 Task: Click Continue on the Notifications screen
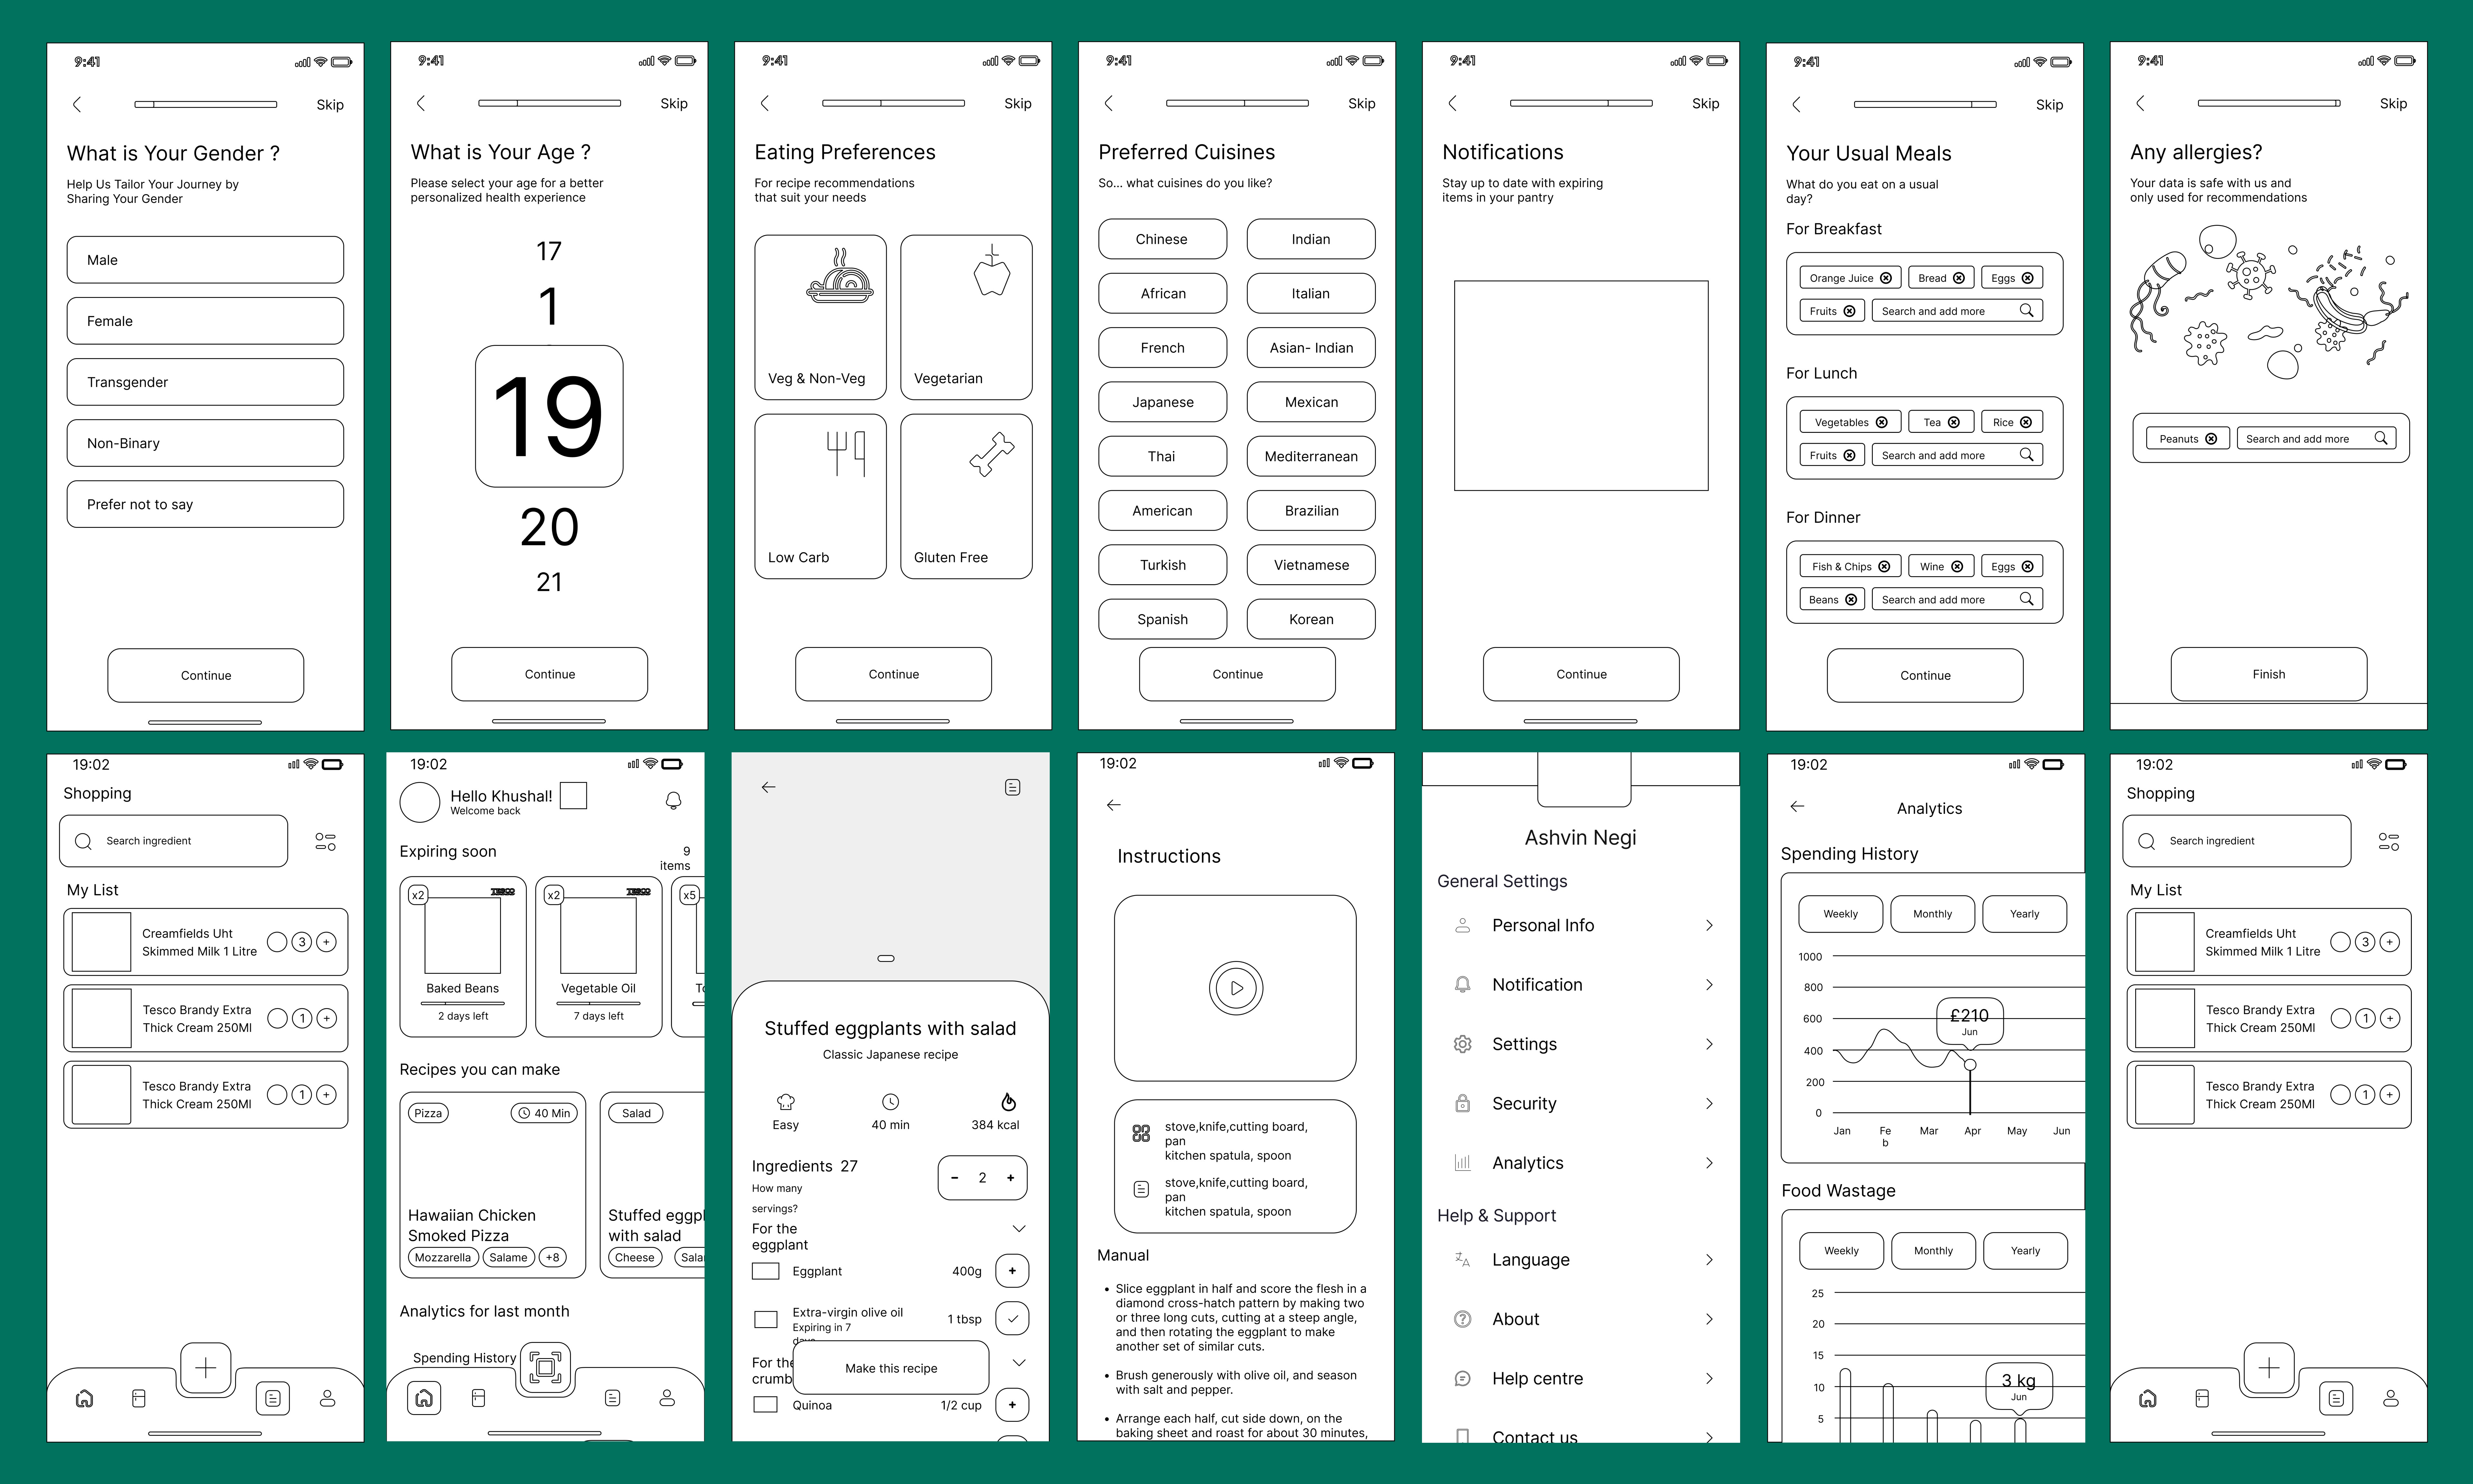(x=1581, y=674)
